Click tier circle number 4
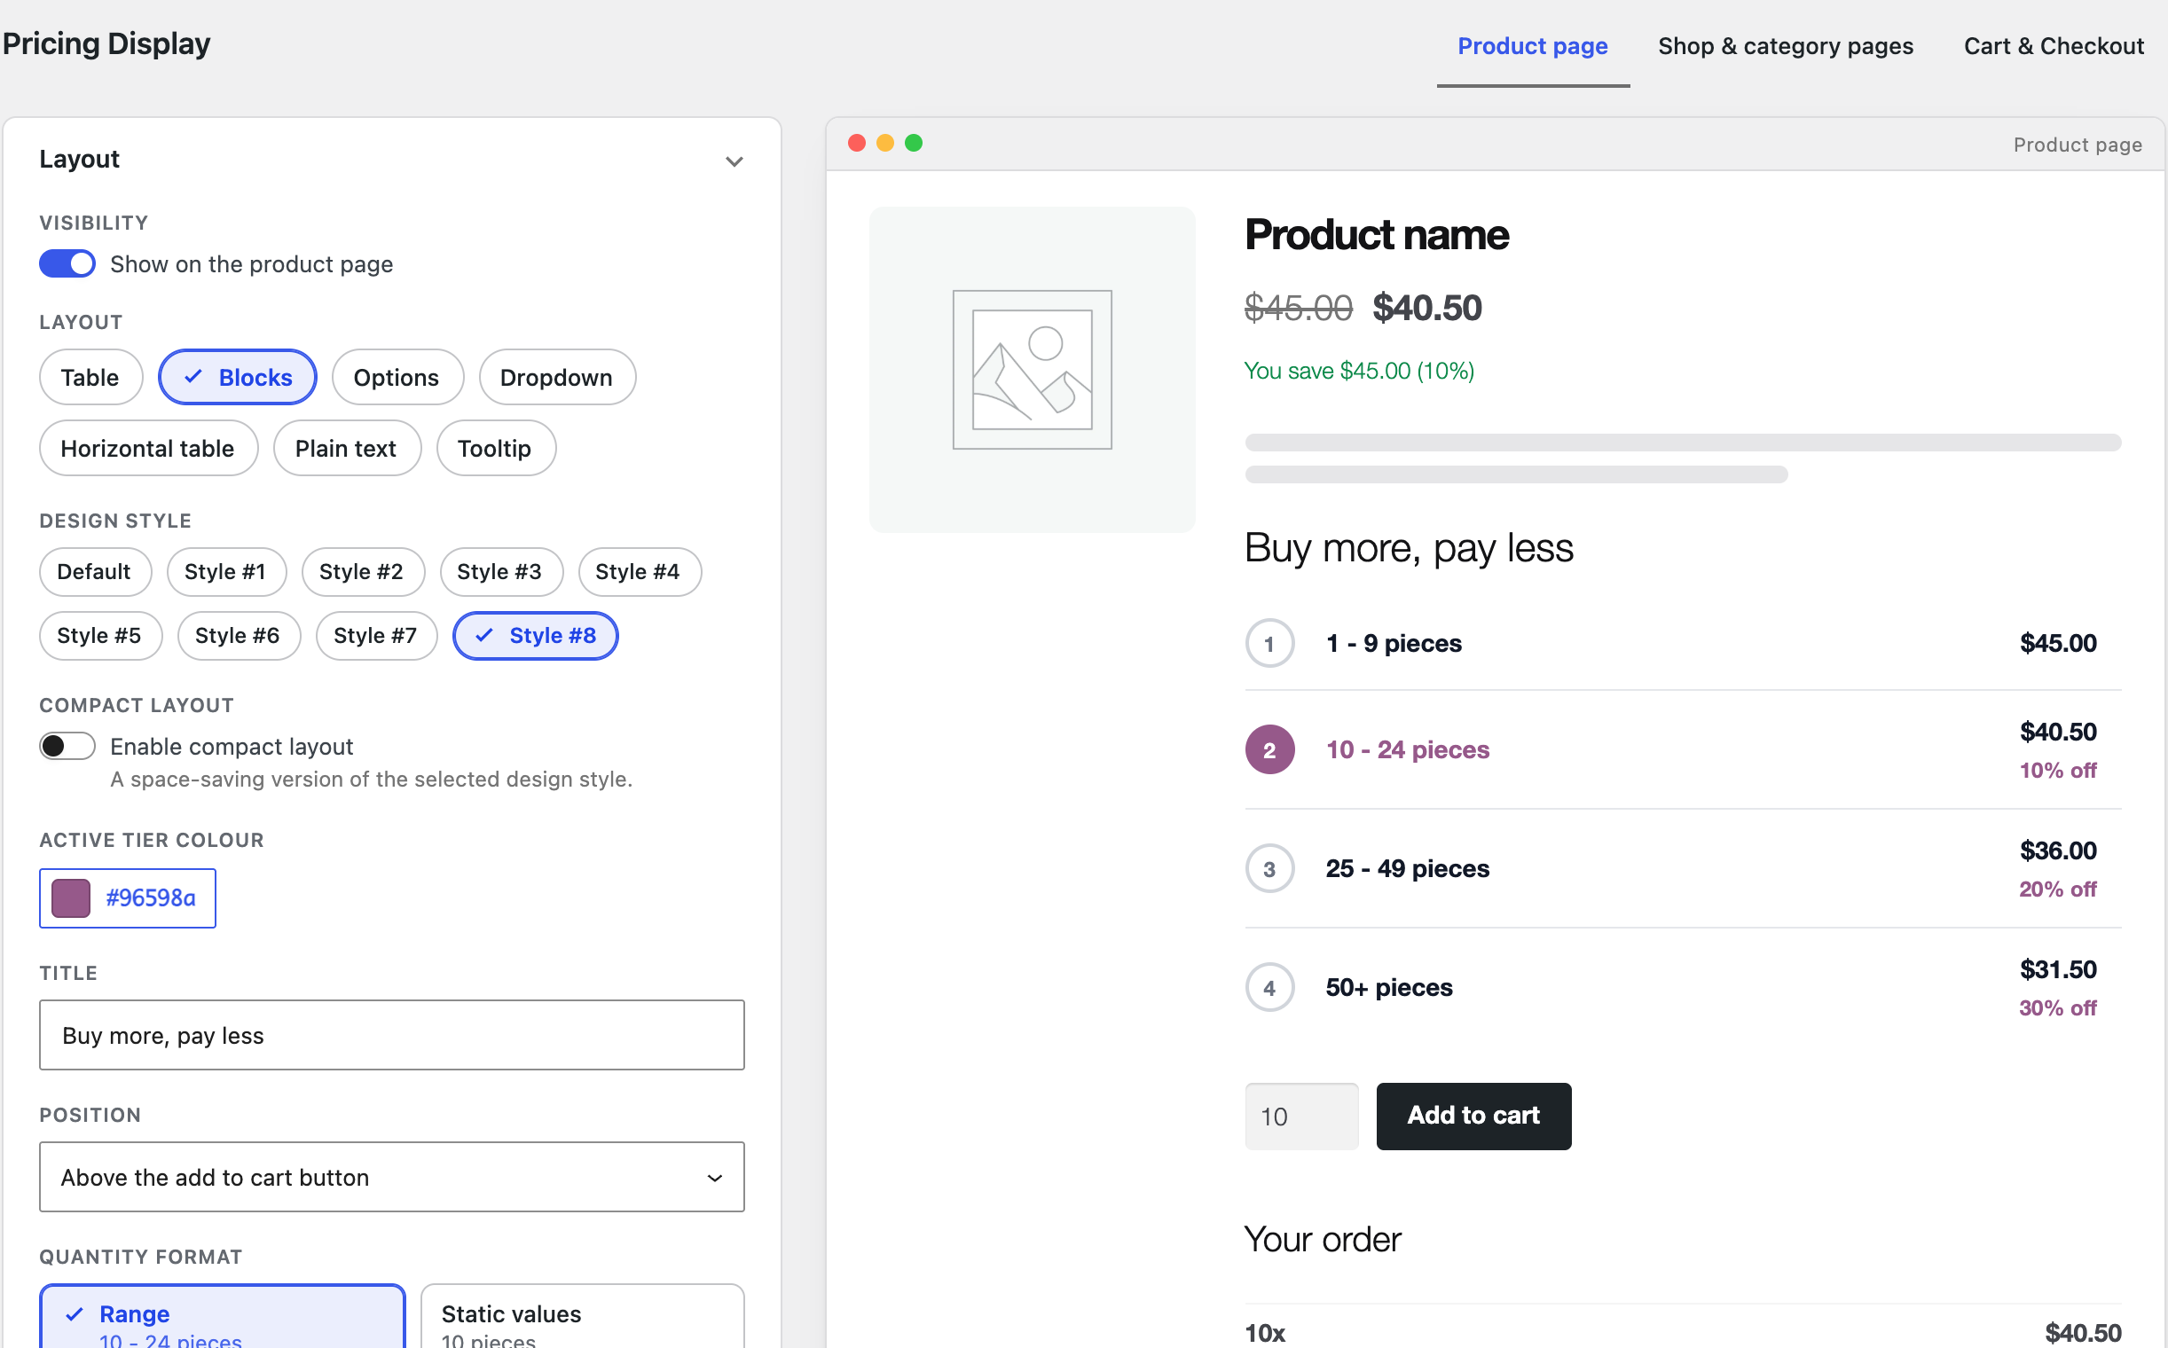Image resolution: width=2168 pixels, height=1348 pixels. (x=1269, y=987)
